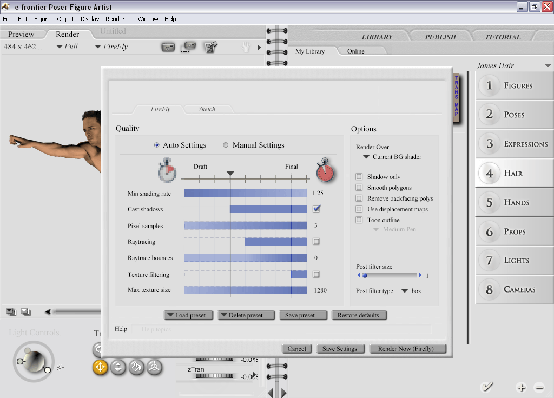
Task: Switch to the Preview tab
Action: 21,34
